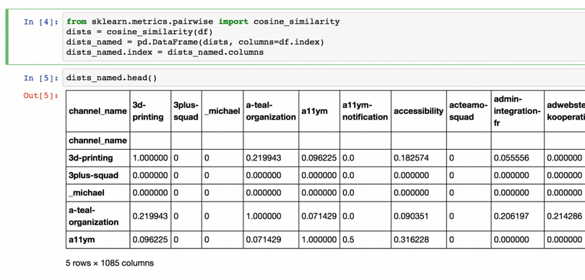This screenshot has width=585, height=280.
Task: Click 1.000000 in the 3d-printing row
Action: point(150,158)
